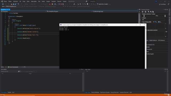Switch to the Çağrı Yığını tab

click(88, 92)
